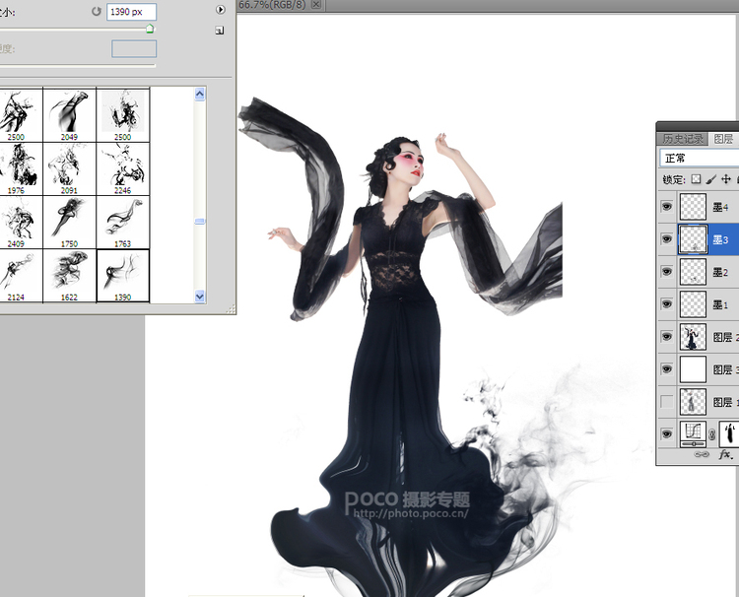Click the empty hardness value field
The image size is (739, 597).
point(134,48)
